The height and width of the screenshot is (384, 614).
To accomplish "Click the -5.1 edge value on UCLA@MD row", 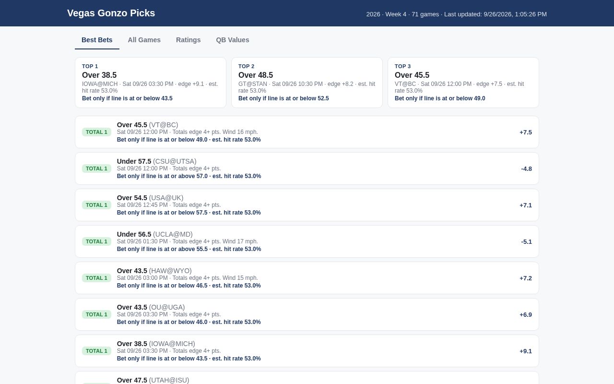I will click(526, 241).
